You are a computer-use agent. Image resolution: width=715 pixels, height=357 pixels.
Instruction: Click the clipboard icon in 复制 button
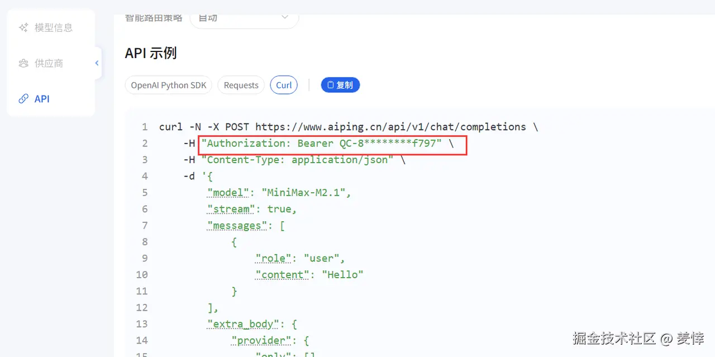click(331, 85)
